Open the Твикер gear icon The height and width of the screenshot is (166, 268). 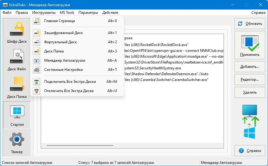(17, 143)
